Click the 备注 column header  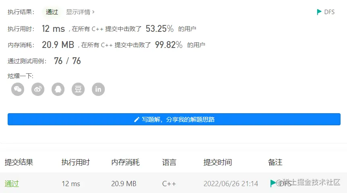click(275, 162)
